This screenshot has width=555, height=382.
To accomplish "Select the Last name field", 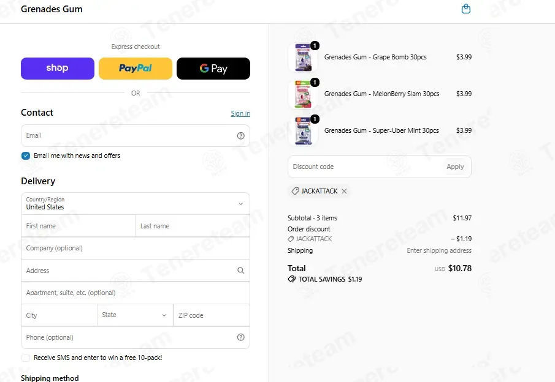I will (x=193, y=226).
